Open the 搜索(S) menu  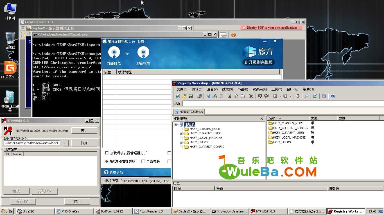[227, 89]
